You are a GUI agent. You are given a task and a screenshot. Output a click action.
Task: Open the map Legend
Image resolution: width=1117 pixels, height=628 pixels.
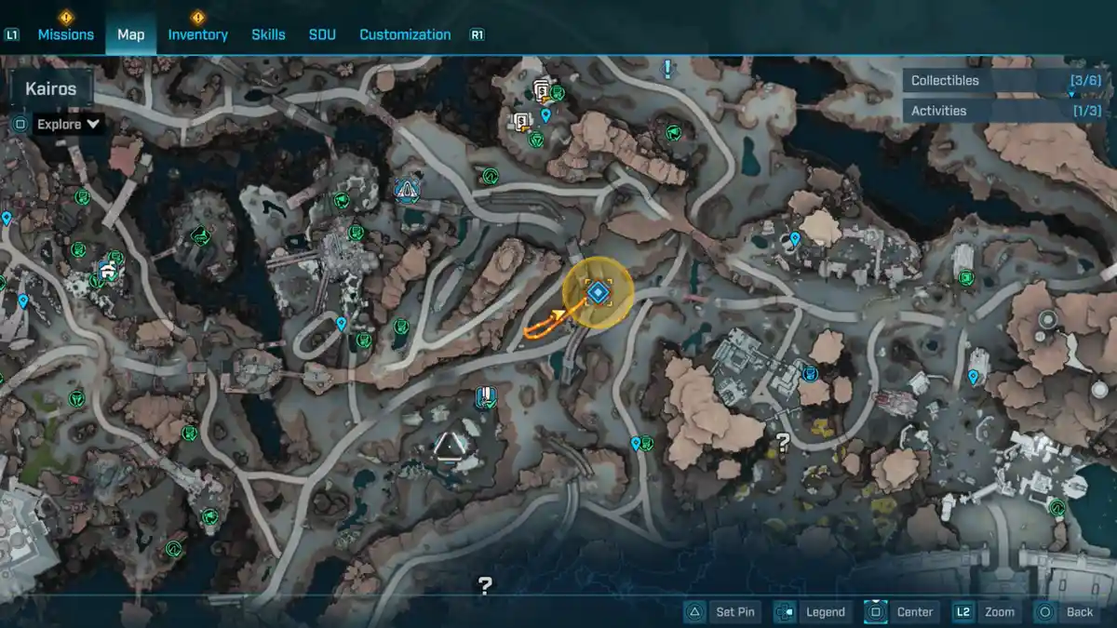[x=812, y=611]
